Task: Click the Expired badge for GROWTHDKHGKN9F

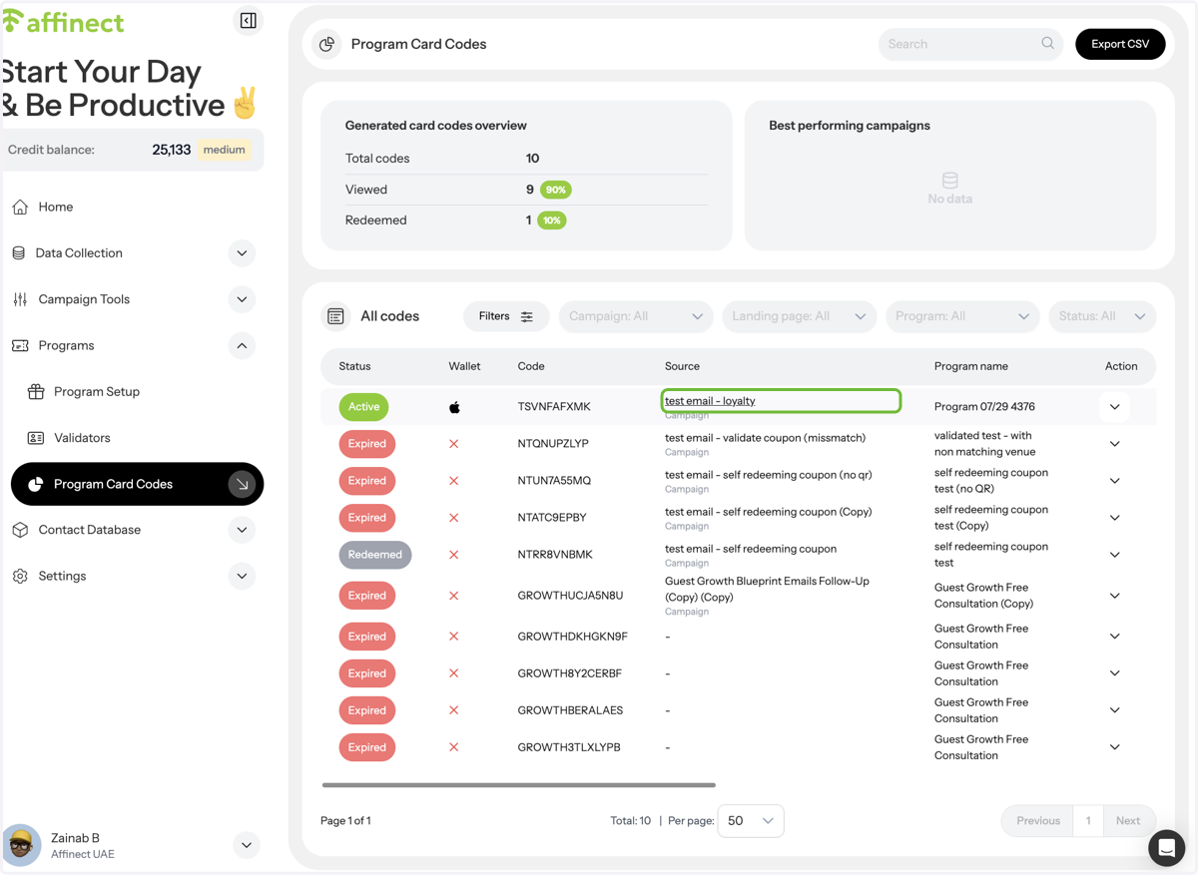Action: click(x=367, y=637)
